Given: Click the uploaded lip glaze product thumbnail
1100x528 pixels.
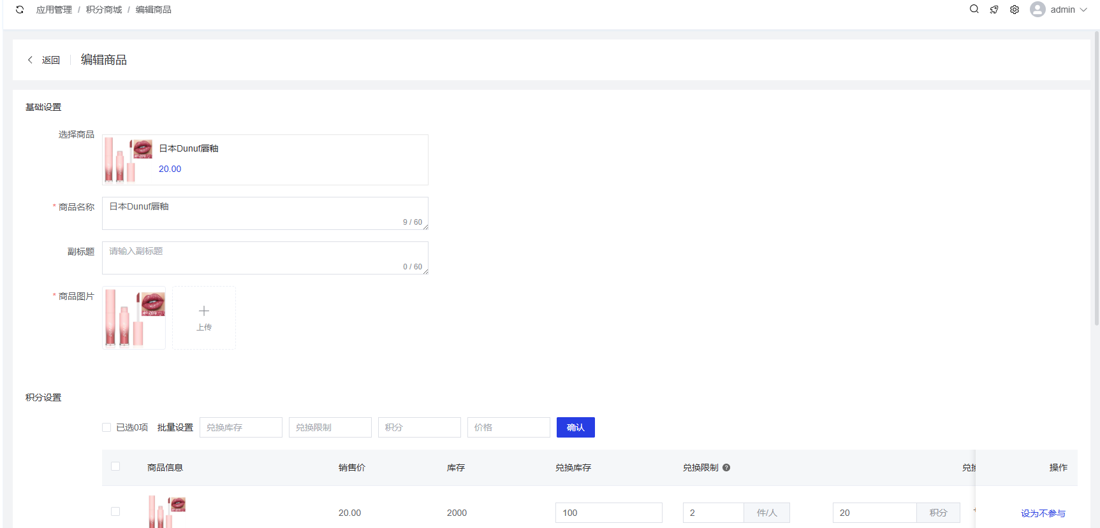Looking at the screenshot, I should 134,318.
